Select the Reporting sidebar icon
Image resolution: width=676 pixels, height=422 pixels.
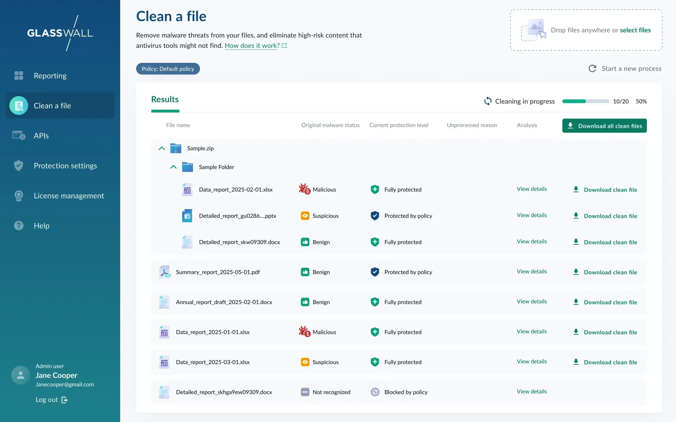[19, 75]
